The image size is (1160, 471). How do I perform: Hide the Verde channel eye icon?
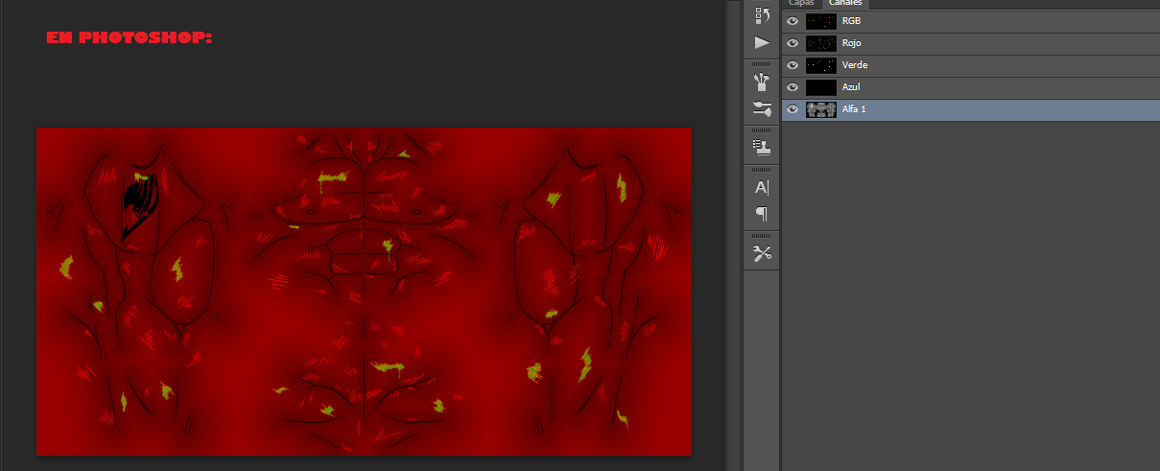pyautogui.click(x=793, y=65)
